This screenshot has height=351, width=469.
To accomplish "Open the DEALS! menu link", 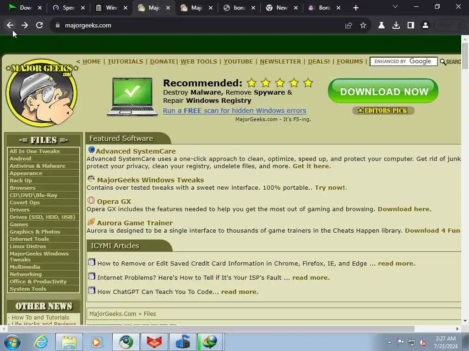I will pyautogui.click(x=319, y=62).
